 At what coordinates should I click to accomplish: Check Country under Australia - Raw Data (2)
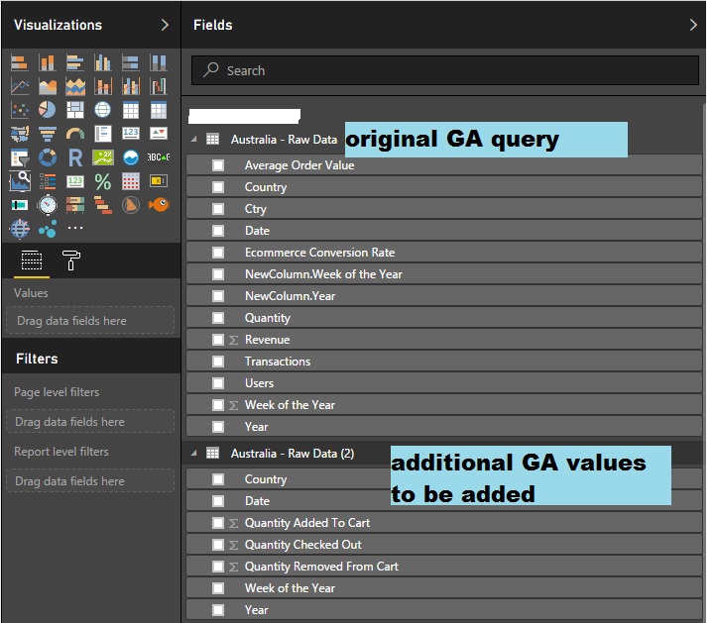[x=218, y=479]
